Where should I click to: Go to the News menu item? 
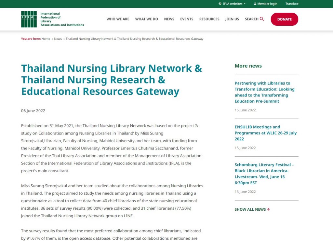pyautogui.click(x=169, y=19)
